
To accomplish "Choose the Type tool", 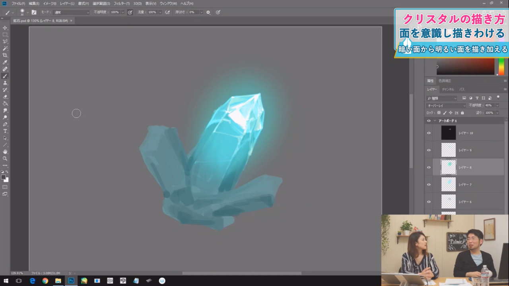I will click(x=5, y=131).
